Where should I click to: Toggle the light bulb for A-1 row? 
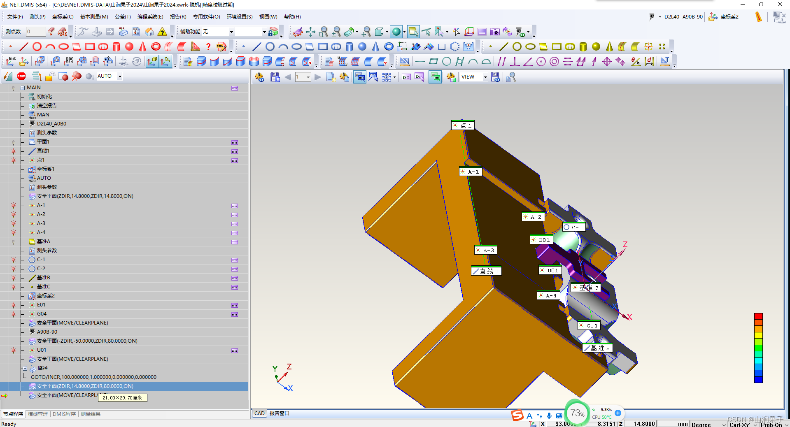pyautogui.click(x=13, y=206)
